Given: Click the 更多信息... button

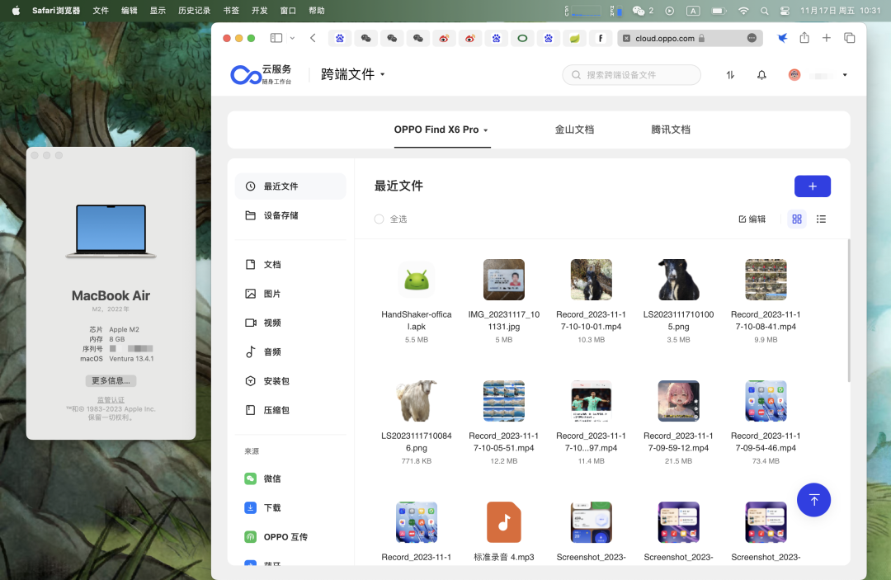Looking at the screenshot, I should click(x=111, y=381).
